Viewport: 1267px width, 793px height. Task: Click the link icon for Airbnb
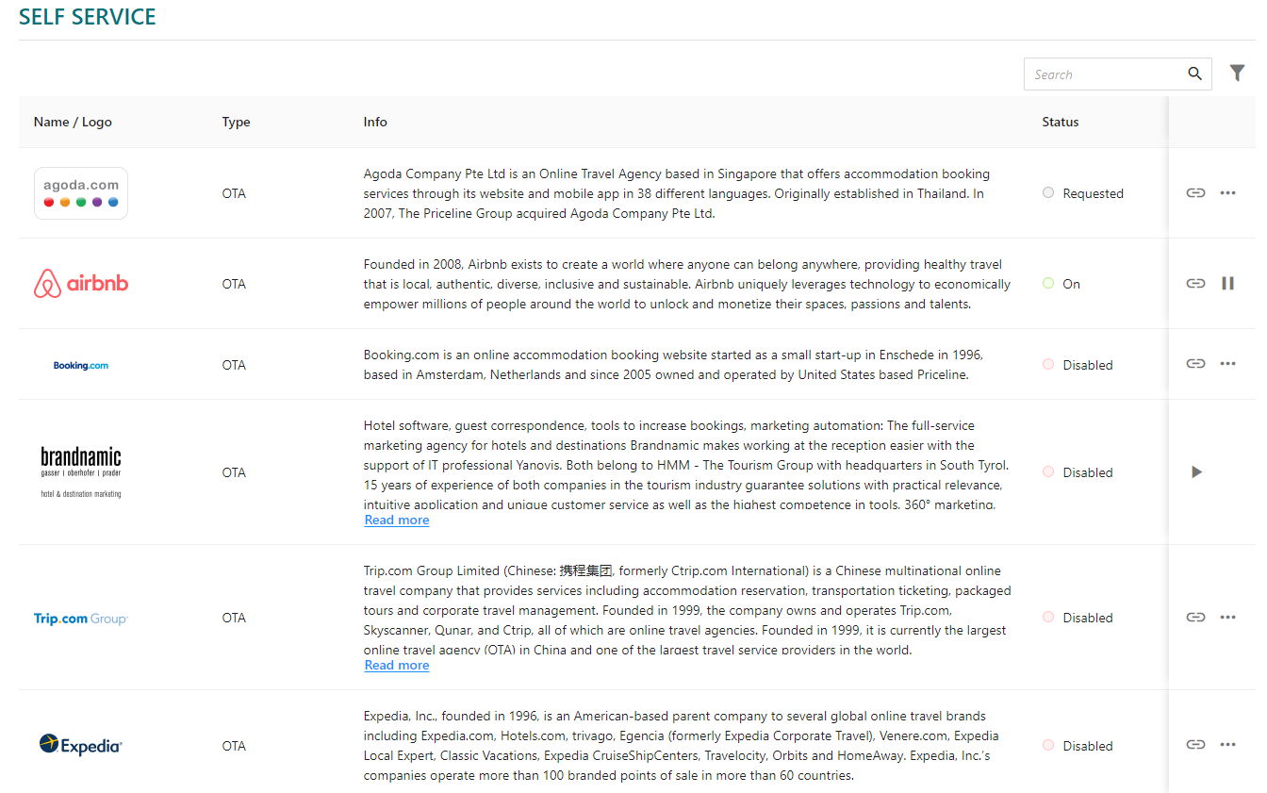pyautogui.click(x=1195, y=284)
